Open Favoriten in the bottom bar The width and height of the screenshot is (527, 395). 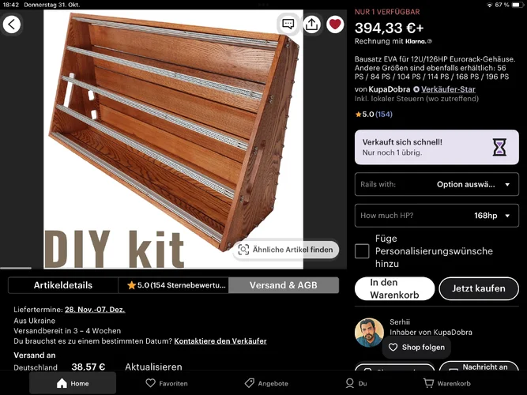167,383
